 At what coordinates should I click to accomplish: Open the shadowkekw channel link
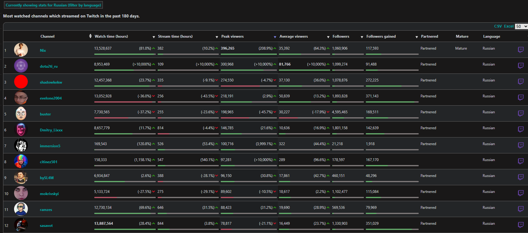pos(51,82)
